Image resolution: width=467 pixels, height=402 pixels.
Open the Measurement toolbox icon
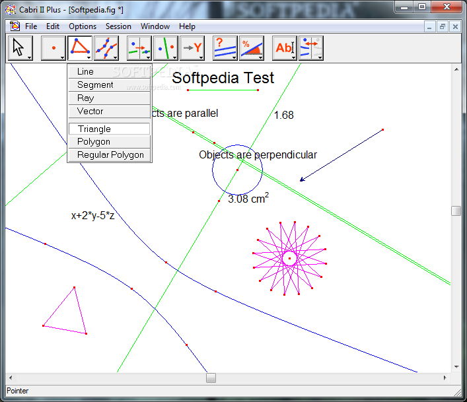pos(252,48)
